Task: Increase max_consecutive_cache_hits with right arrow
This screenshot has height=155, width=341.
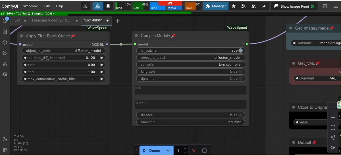Action: click(102, 79)
